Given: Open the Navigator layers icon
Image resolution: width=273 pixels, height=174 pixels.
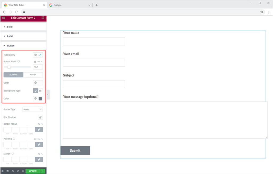Looking at the screenshot, I should tap(7, 171).
